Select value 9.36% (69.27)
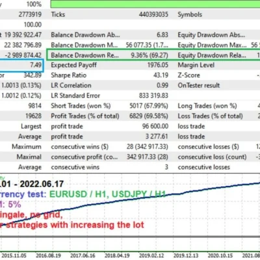The image size is (260, 260). [149, 55]
